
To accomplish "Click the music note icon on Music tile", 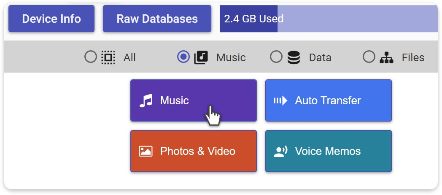I will [x=146, y=101].
